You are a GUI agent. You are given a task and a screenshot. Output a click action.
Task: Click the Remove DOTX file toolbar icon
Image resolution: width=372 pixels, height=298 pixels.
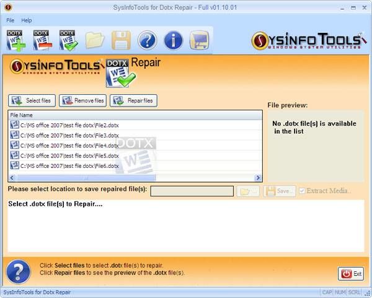point(42,40)
